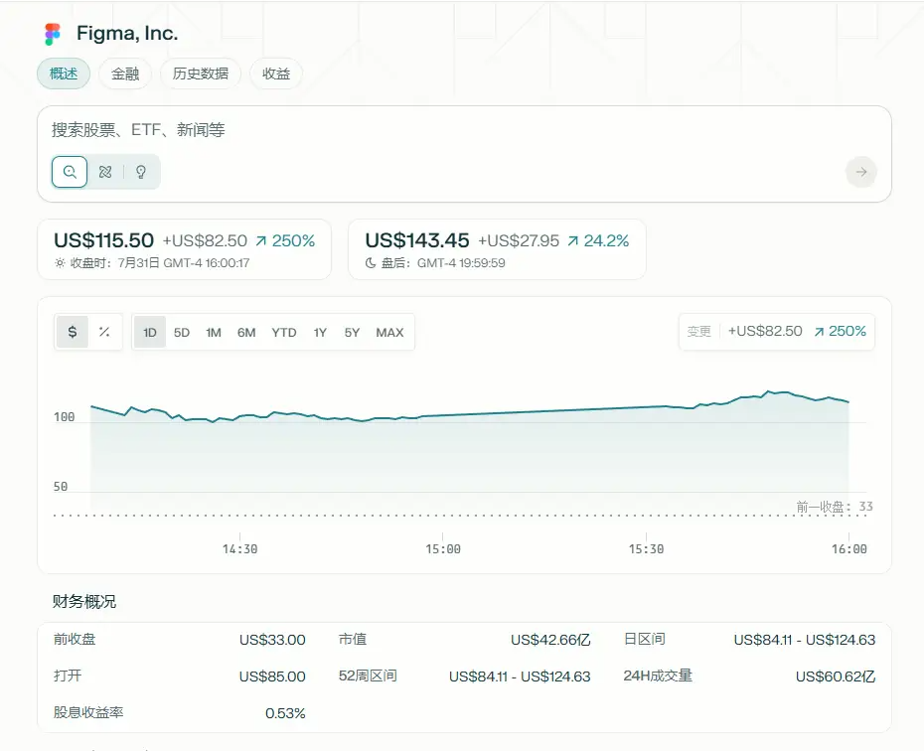Select the 1D chart range
Viewport: 924px width, 751px height.
150,333
